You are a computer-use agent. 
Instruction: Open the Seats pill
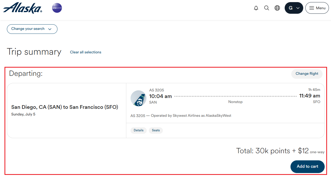[x=156, y=130]
